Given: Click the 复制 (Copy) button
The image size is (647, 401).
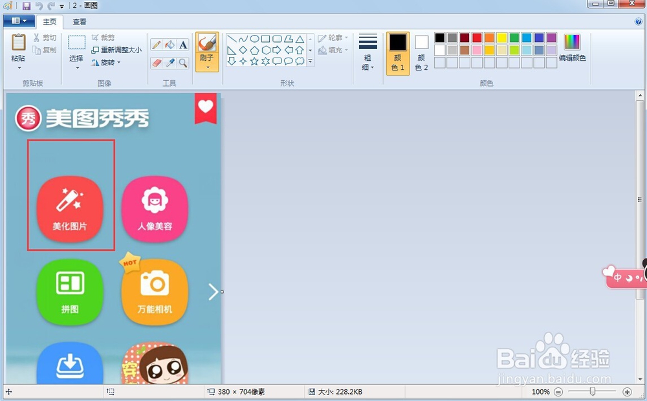Looking at the screenshot, I should 45,50.
